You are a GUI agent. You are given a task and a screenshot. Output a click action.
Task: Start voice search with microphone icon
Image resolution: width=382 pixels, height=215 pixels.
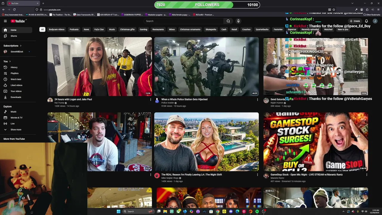coord(238,21)
